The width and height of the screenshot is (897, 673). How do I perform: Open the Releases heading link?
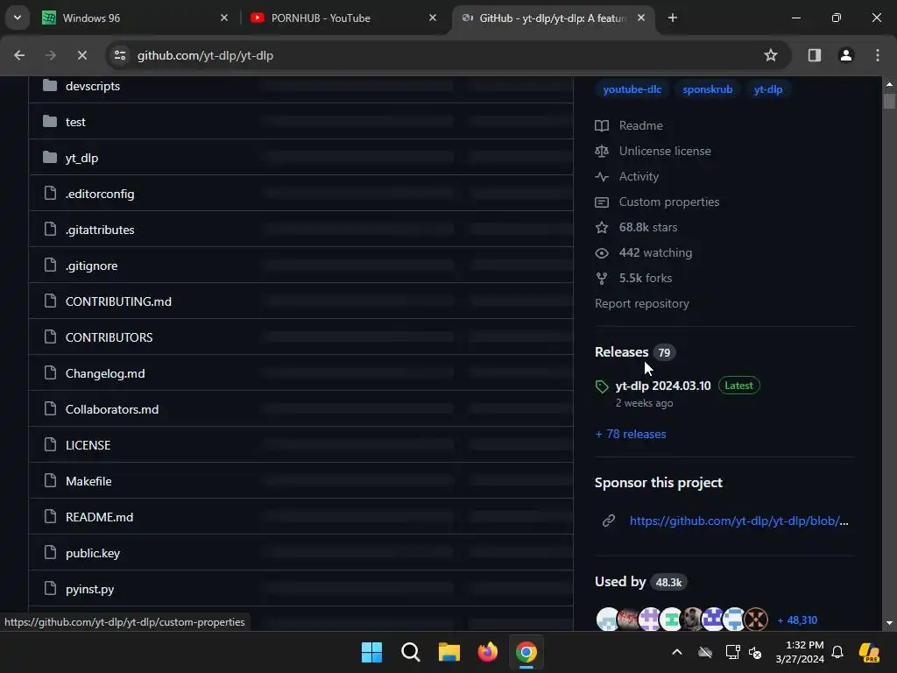(622, 352)
